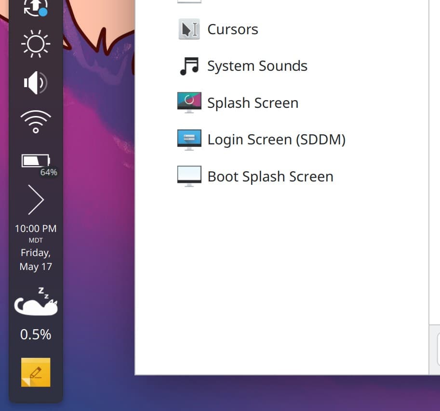The image size is (440, 411).
Task: Click the Friday, May 17 date
Action: [x=36, y=260]
